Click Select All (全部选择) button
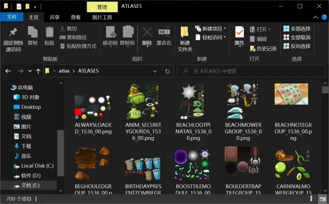The height and width of the screenshot is (204, 329). click(297, 29)
